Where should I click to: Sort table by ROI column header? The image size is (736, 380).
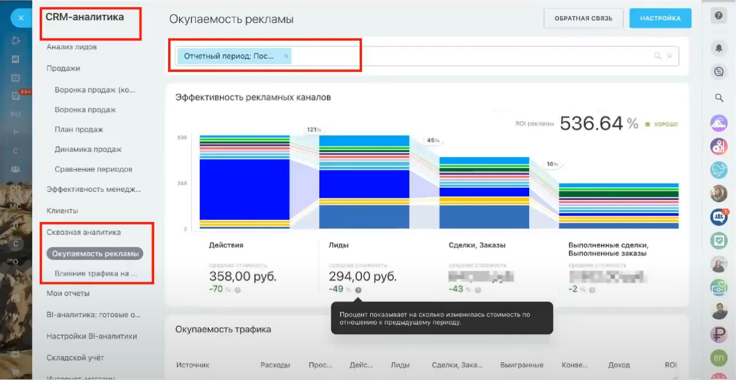(x=671, y=365)
